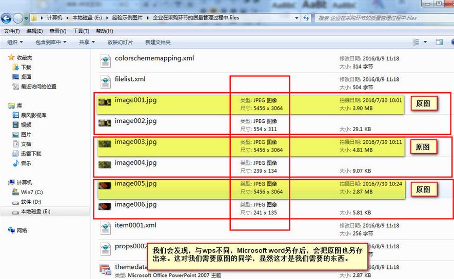Open 暴风影视库 library

click(x=33, y=115)
